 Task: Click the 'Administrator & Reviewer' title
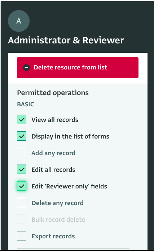(66, 40)
